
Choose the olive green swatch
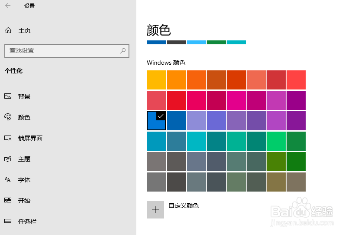point(276,162)
